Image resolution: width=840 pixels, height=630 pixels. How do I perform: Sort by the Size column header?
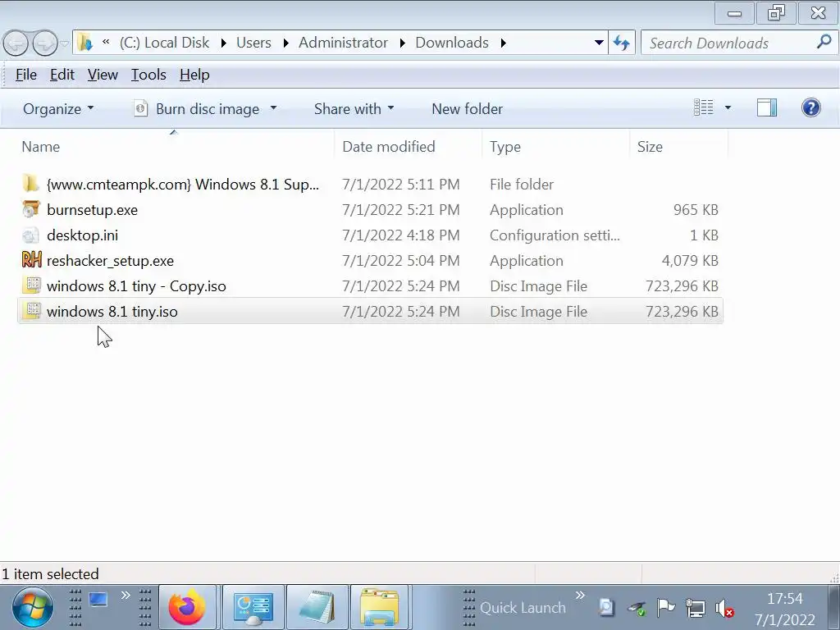click(x=678, y=146)
